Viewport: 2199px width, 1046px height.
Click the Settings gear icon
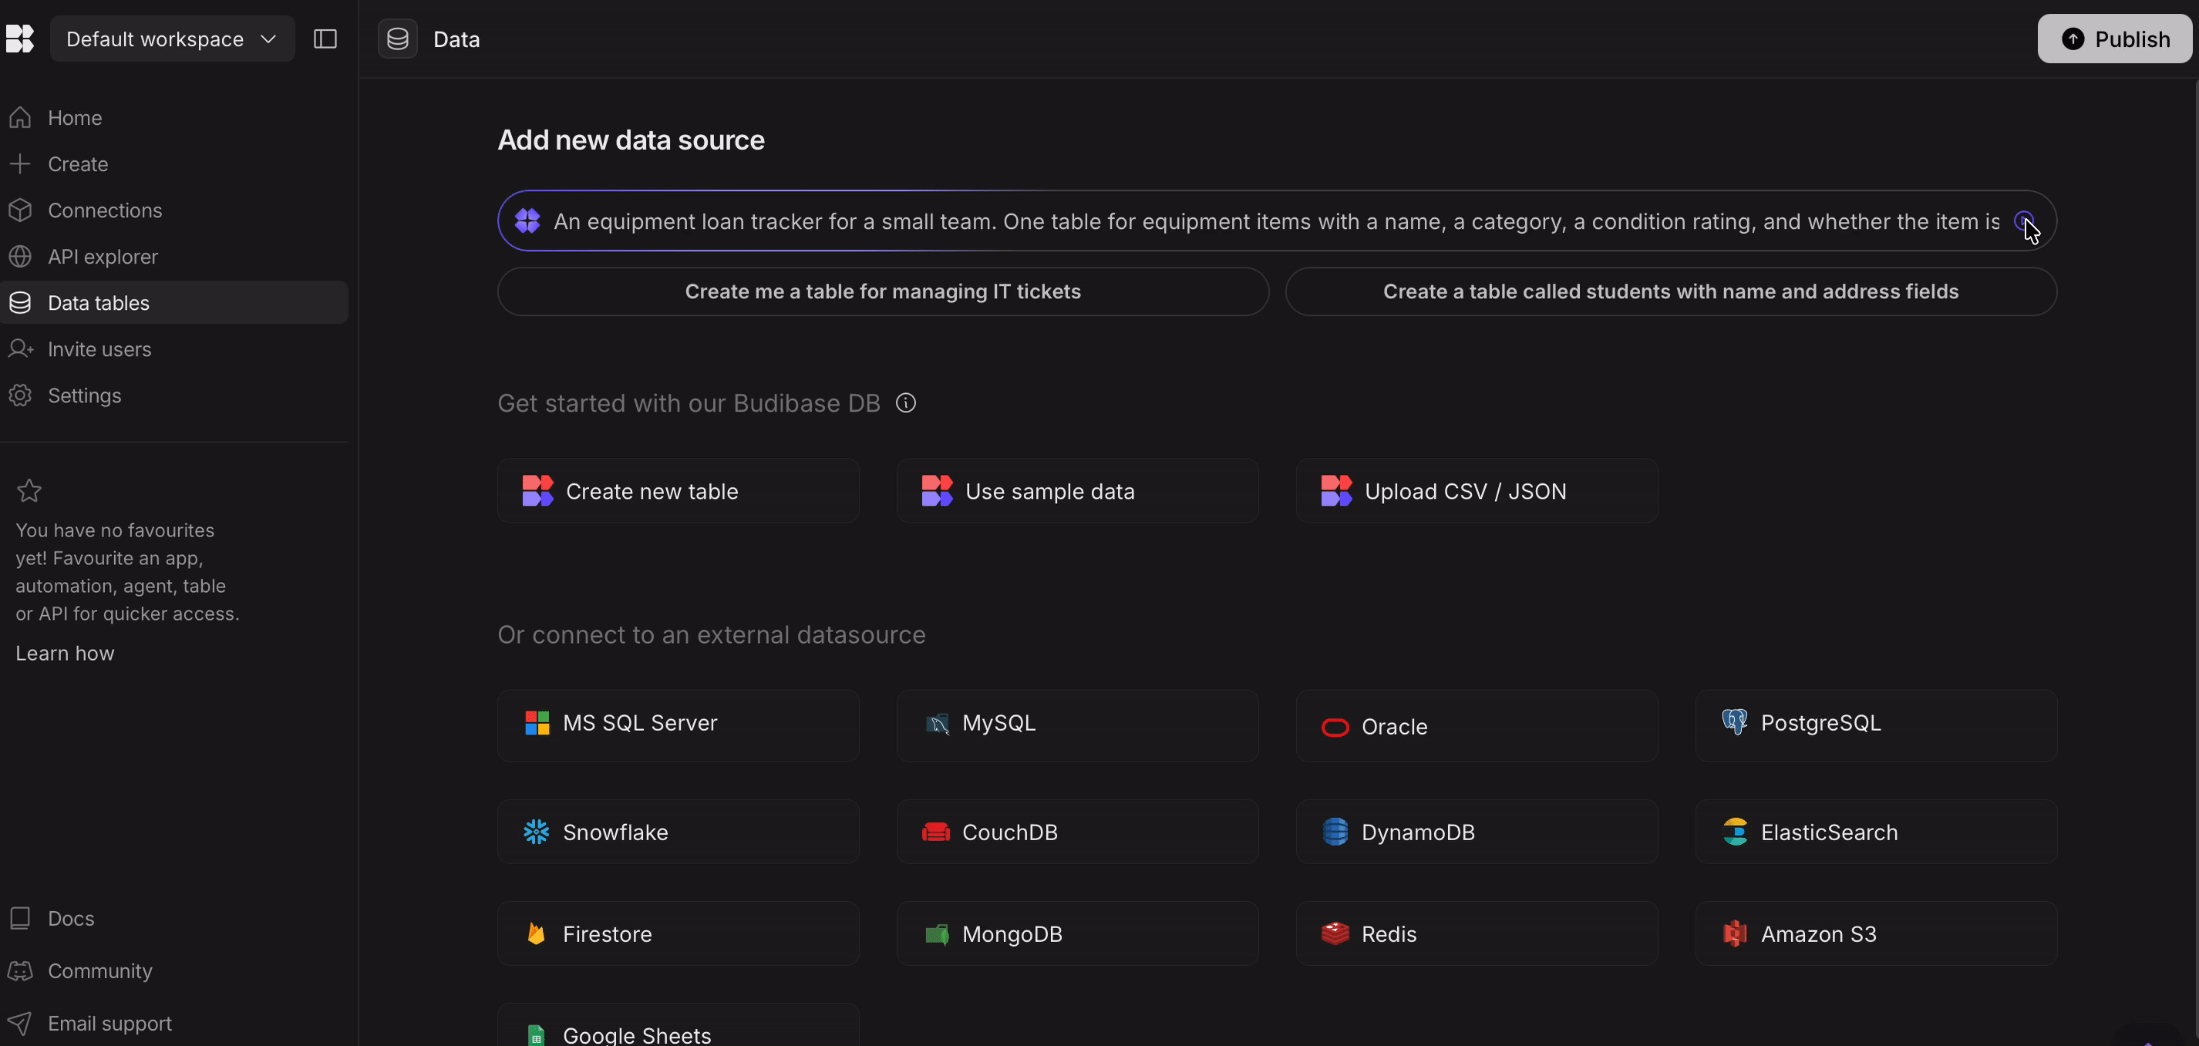pyautogui.click(x=21, y=395)
